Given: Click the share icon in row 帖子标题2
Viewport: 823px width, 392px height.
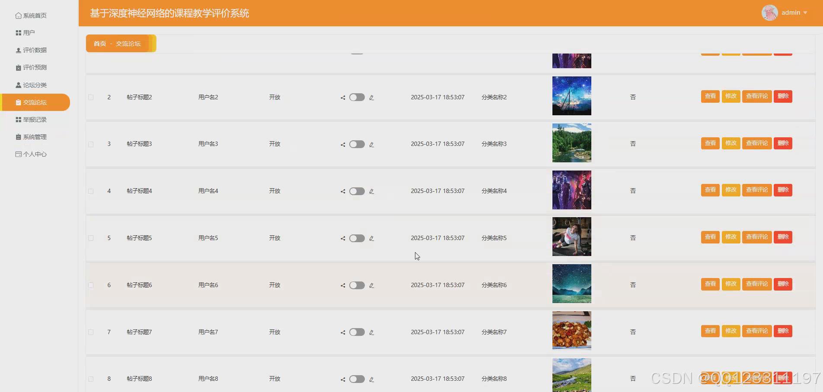Looking at the screenshot, I should [x=343, y=98].
